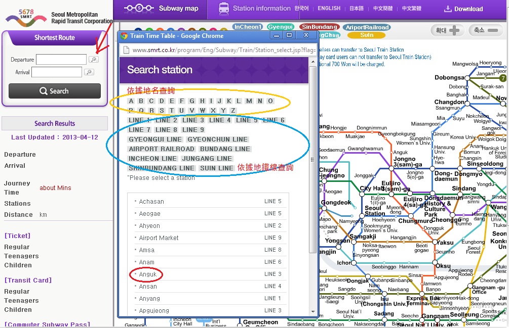Click Chungmuro station on the map
Viewport: 509px width, 328px height.
point(411,216)
